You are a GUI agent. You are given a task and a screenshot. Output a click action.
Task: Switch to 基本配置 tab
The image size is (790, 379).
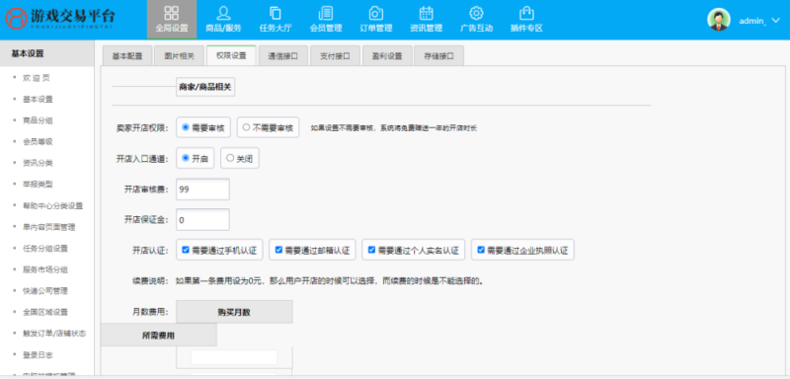pos(127,56)
